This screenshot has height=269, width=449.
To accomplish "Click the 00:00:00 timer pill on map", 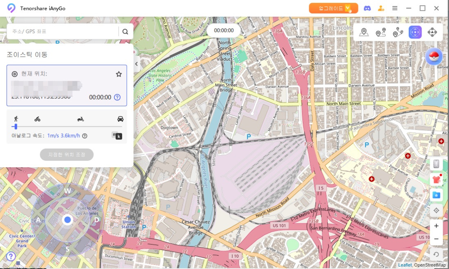I will 224,30.
